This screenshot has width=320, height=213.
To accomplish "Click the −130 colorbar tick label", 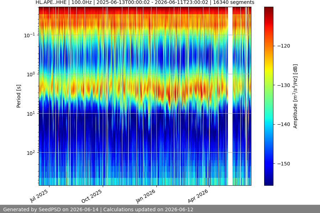I will (x=284, y=85).
